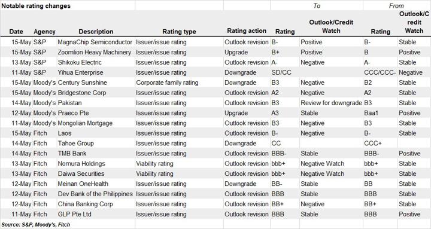Click the Zoomlion Heavy Machinery cell
Viewport: 431px width, 229px height.
(x=96, y=53)
